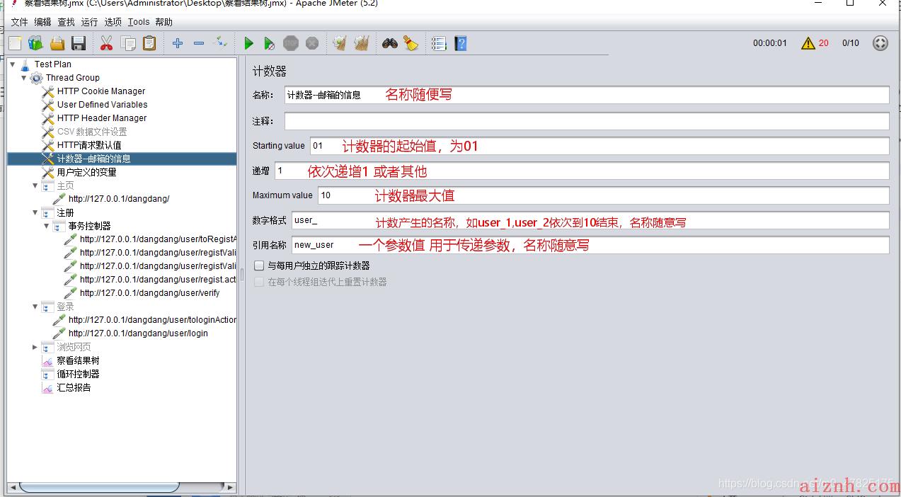The image size is (901, 497).
Task: Open Search with binoculars icon
Action: pos(389,43)
